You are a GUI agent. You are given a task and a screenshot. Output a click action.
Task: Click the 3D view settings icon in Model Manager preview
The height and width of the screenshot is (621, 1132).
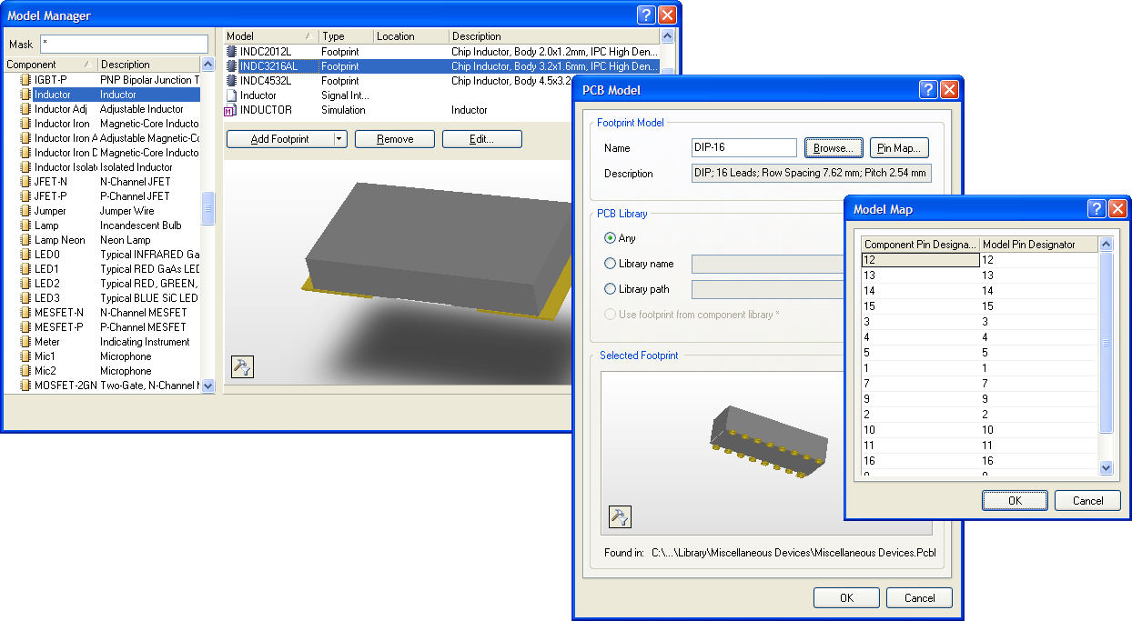243,366
